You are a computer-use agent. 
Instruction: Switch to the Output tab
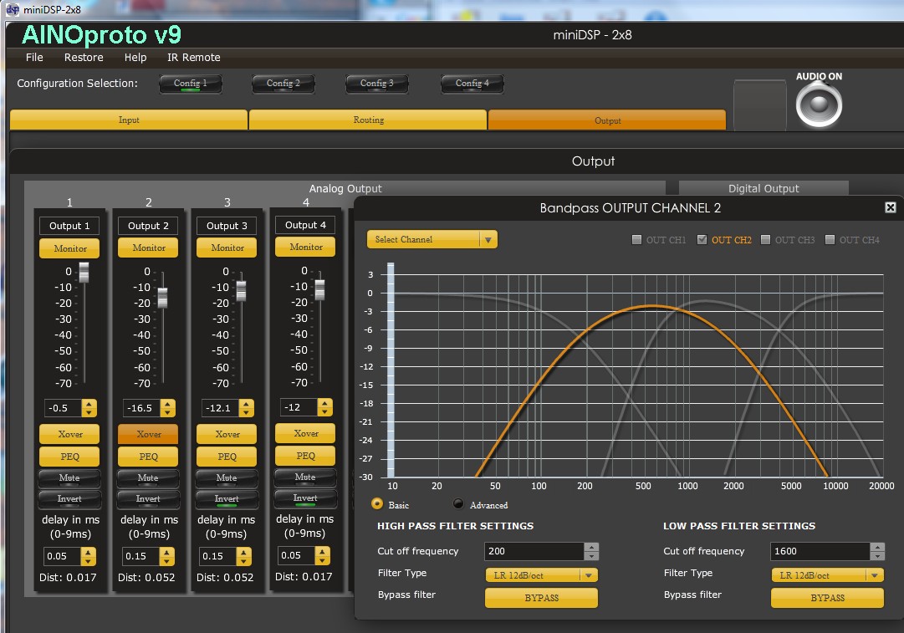[607, 120]
